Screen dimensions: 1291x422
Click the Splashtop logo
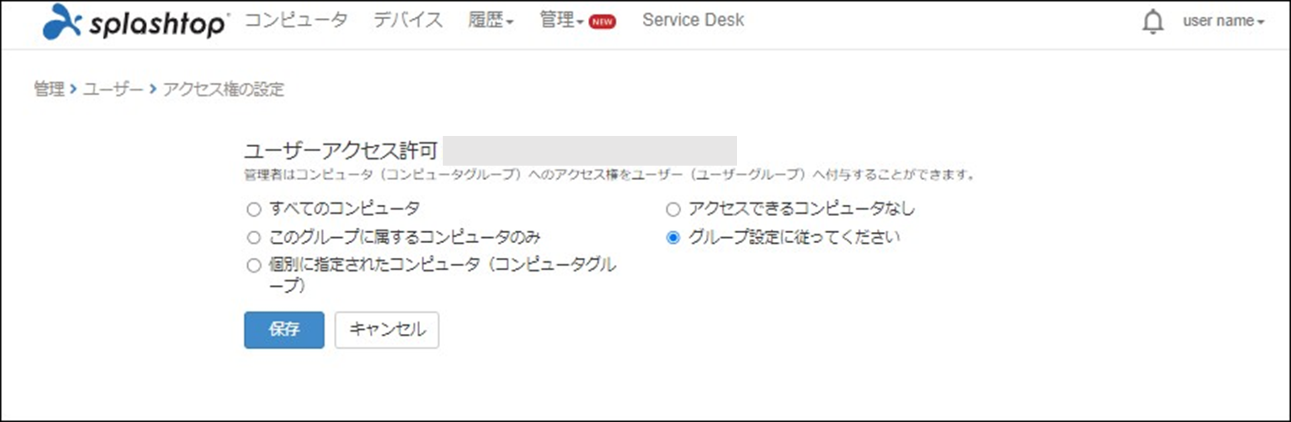point(136,22)
